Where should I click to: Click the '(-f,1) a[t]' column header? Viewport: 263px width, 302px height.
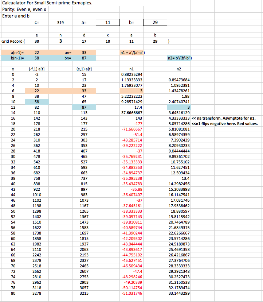pos(37,69)
